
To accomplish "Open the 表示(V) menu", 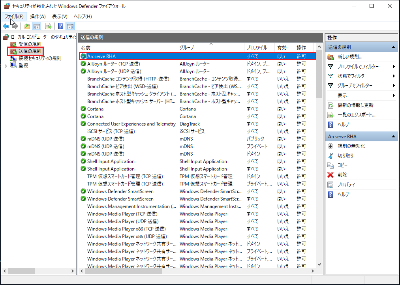I will point(60,17).
